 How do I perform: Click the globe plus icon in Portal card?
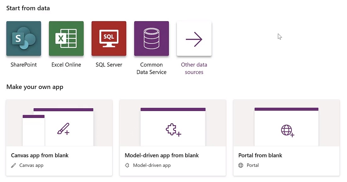287,131
